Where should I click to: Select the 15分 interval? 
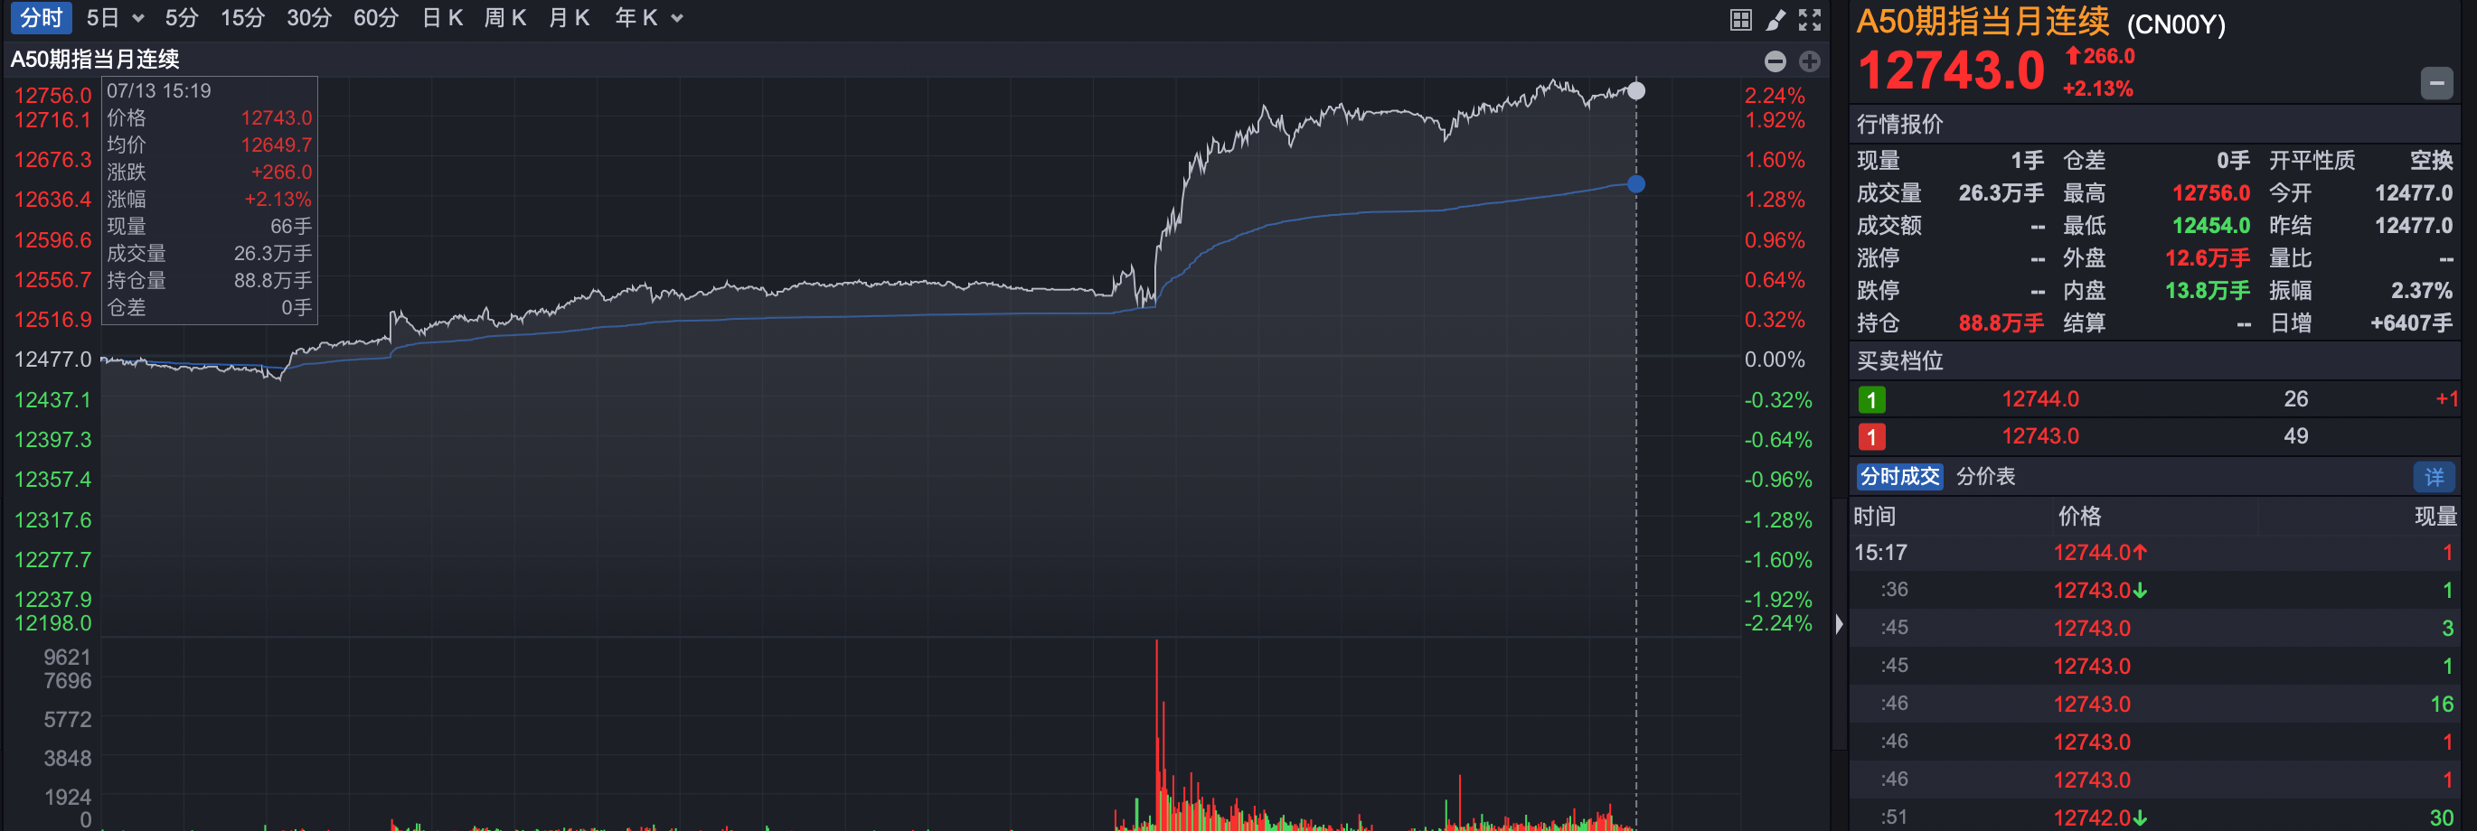tap(242, 18)
